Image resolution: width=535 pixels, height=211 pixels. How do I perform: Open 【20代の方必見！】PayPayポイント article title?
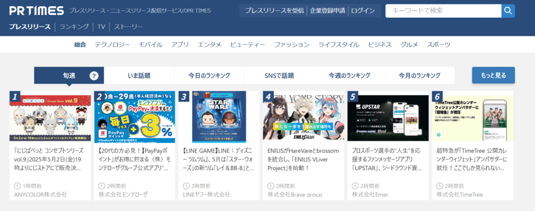pos(135,159)
